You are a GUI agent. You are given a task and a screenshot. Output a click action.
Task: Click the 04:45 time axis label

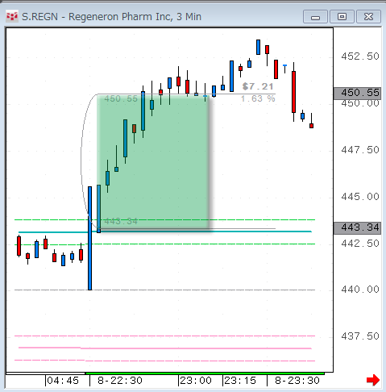63,381
